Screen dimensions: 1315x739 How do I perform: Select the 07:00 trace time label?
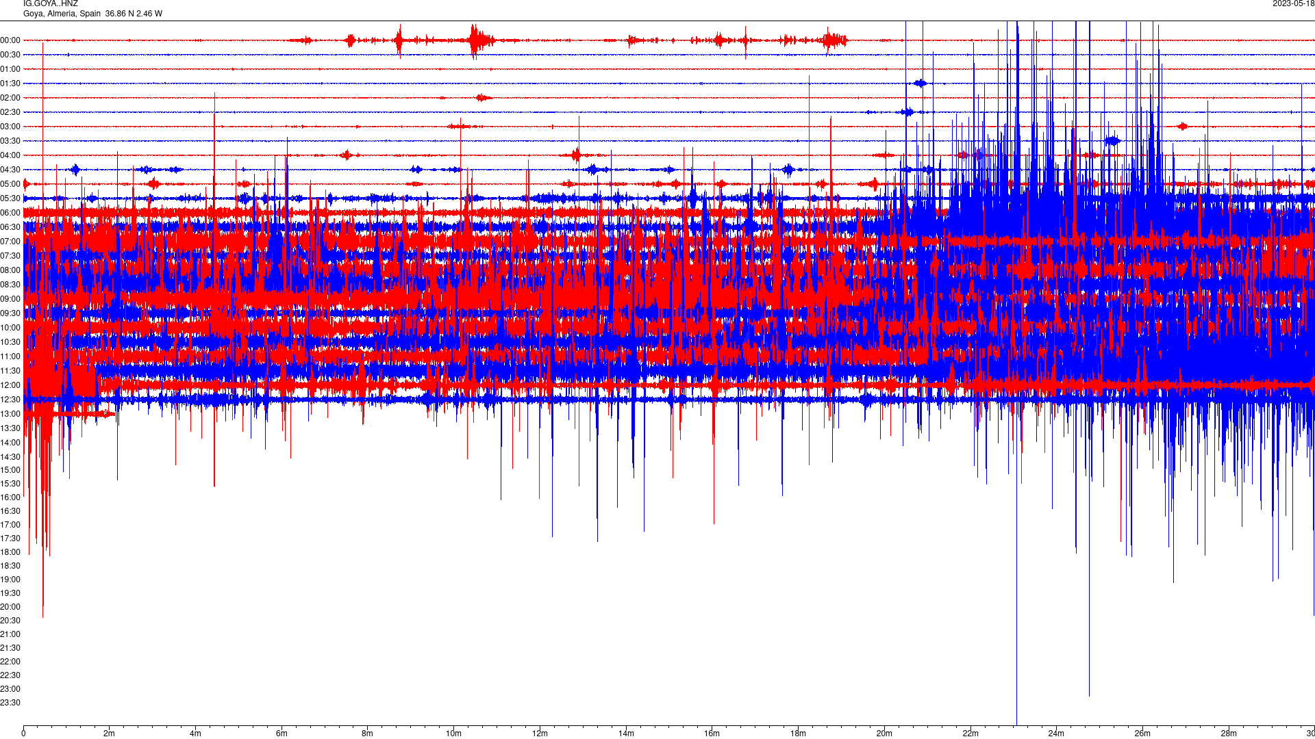(10, 242)
